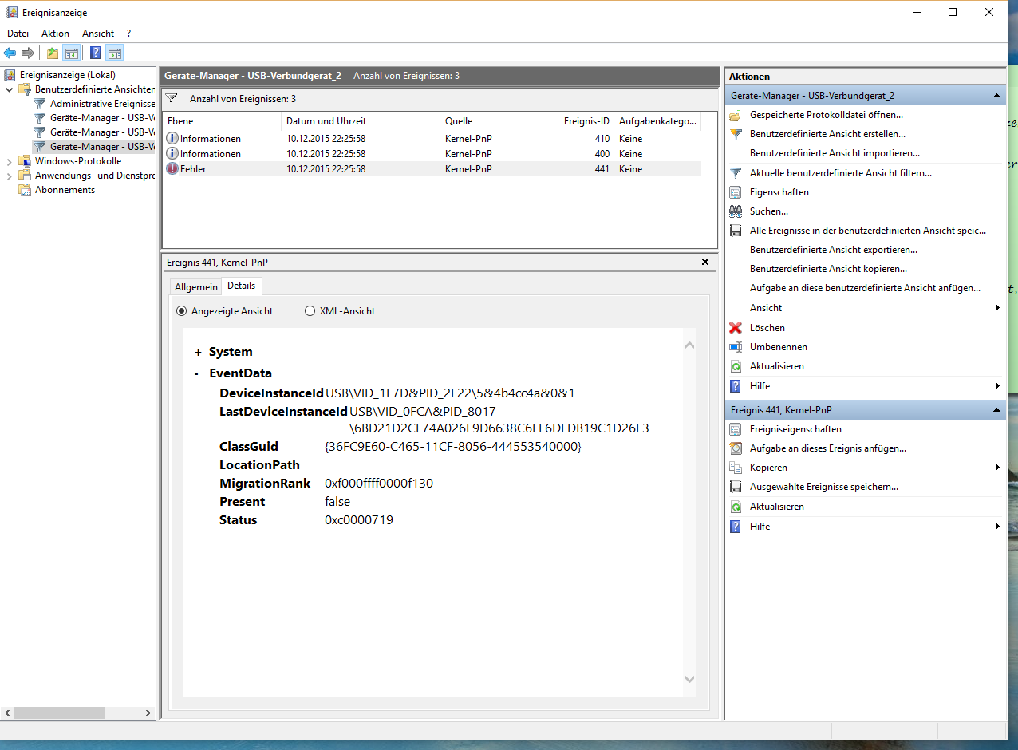Screen dimensions: 1018x750
Task: Open Ereigniseigenschaften via its icon
Action: click(736, 429)
